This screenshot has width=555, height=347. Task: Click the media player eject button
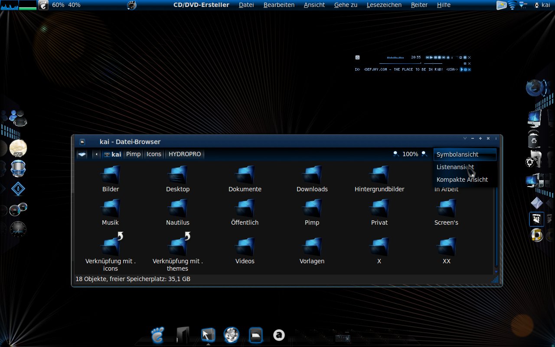tap(448, 57)
